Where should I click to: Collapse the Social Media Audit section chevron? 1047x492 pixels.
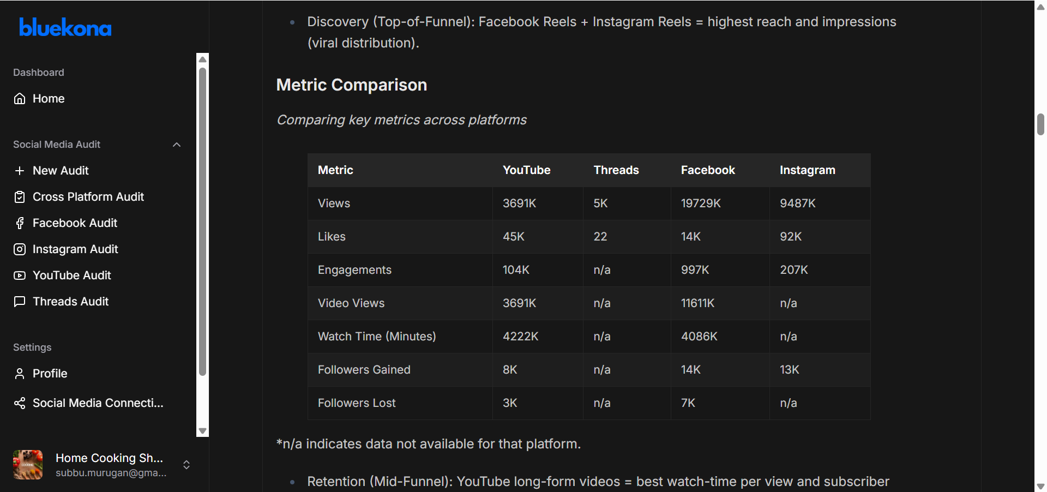point(176,145)
